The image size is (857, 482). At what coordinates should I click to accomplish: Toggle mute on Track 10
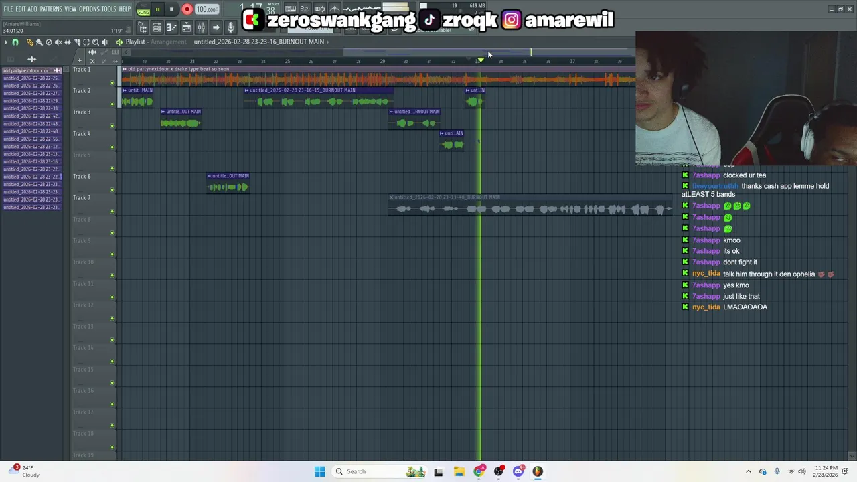[x=112, y=275]
